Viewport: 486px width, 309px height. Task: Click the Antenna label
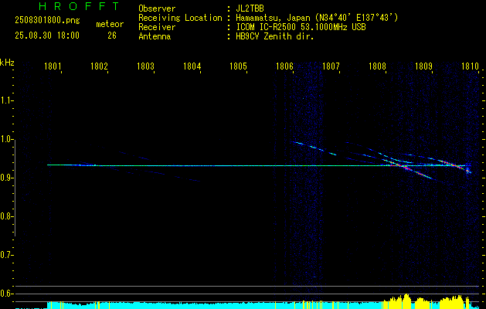pos(155,36)
